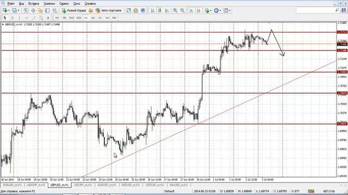348x195 pixels.
Task: Open the Market Watch panel icon
Action: [26, 10]
